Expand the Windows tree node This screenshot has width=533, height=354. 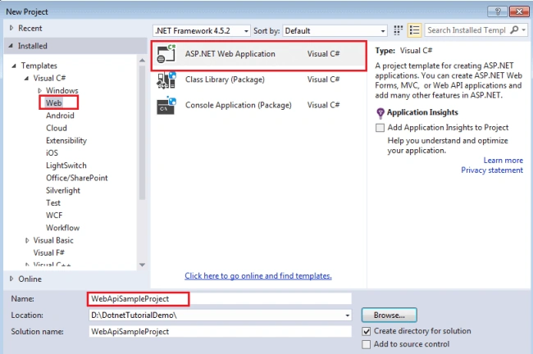tap(39, 91)
